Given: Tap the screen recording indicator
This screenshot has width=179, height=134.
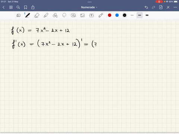Looking at the screenshot, I should pyautogui.click(x=159, y=1).
